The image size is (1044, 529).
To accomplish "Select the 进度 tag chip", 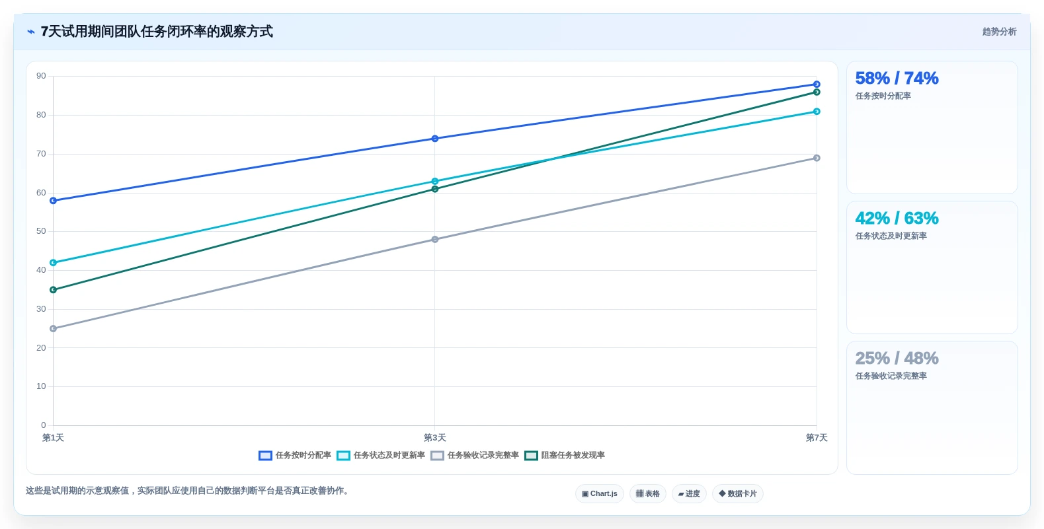I will [689, 494].
